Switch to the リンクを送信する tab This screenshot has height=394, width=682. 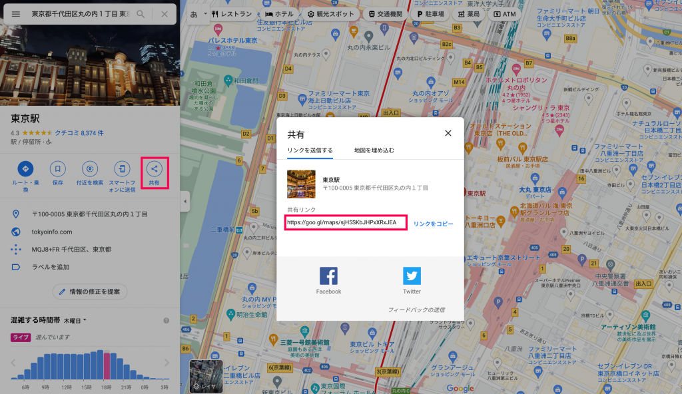tap(310, 150)
